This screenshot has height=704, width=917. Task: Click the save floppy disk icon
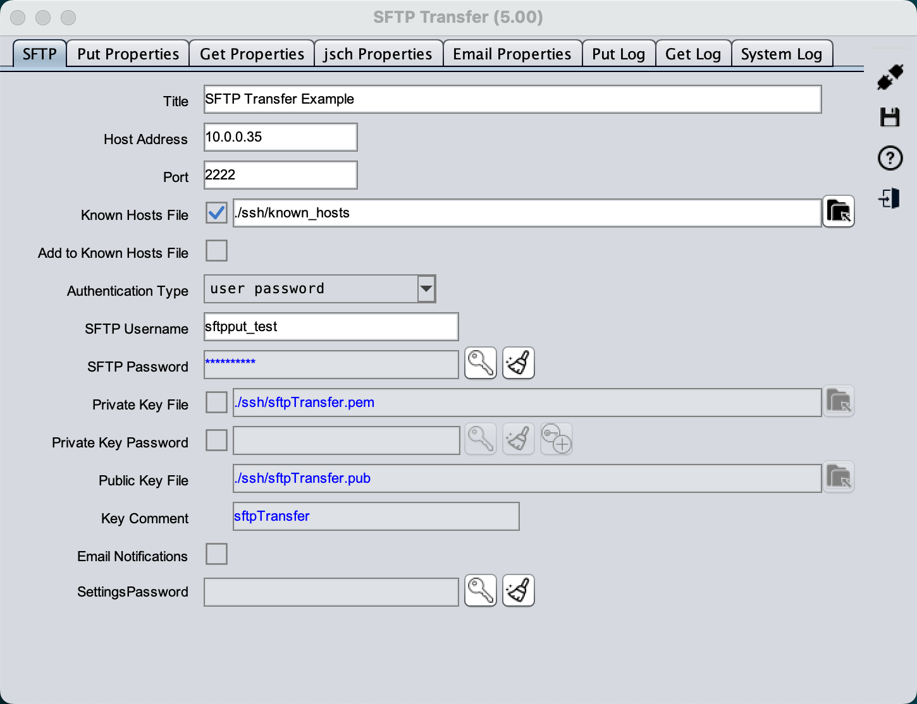(x=890, y=118)
